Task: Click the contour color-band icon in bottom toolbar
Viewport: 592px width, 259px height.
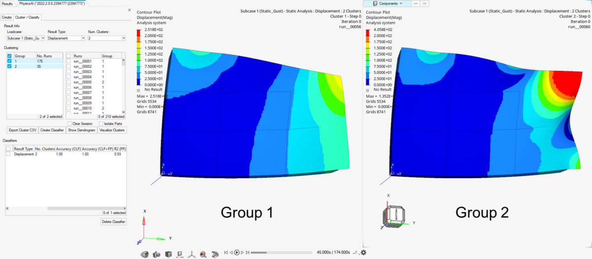Action: [180, 254]
